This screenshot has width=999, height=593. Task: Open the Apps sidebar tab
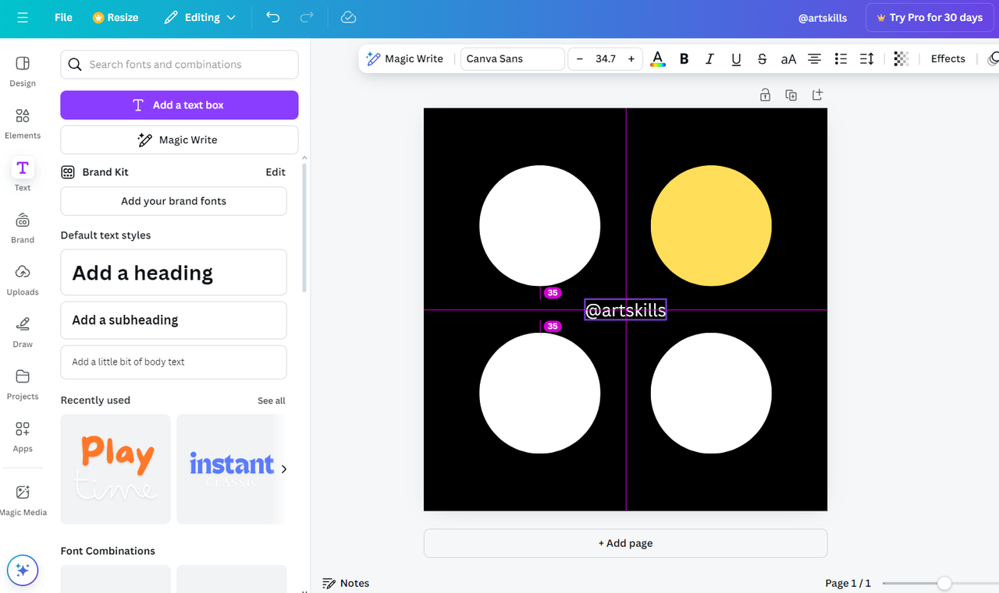pyautogui.click(x=23, y=436)
